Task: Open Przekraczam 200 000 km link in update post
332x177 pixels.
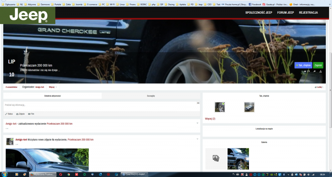Action: pos(59,124)
